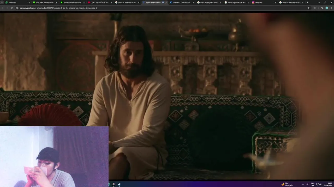Open a new browser tab
The height and width of the screenshot is (187, 334).
pyautogui.click(x=307, y=2)
